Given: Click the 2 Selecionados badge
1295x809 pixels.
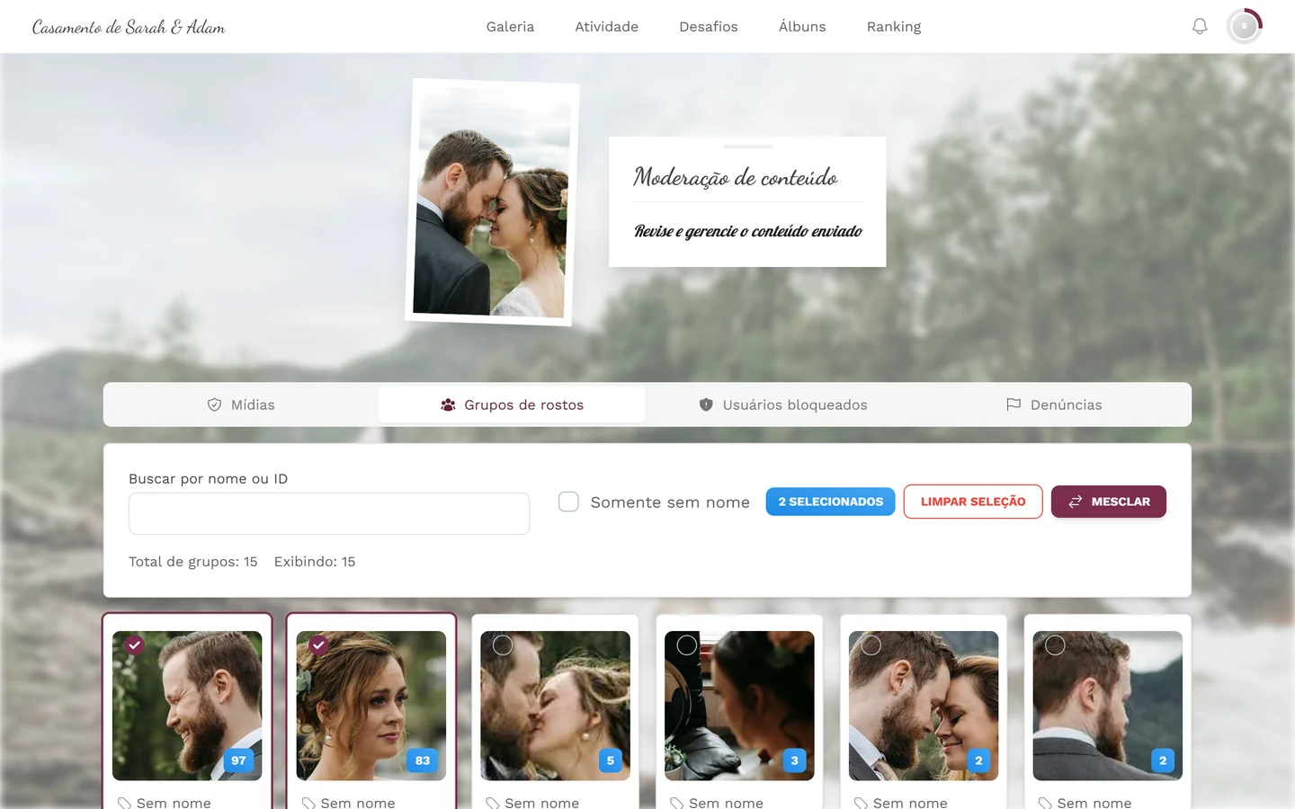Looking at the screenshot, I should [831, 502].
